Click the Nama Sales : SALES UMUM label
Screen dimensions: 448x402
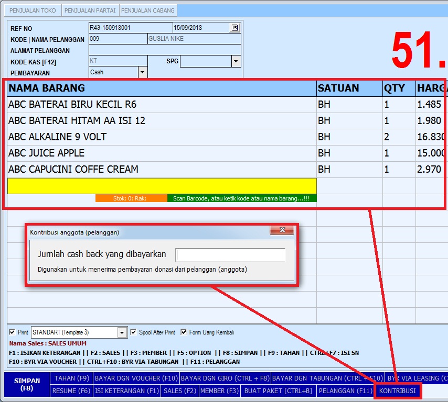tap(48, 343)
